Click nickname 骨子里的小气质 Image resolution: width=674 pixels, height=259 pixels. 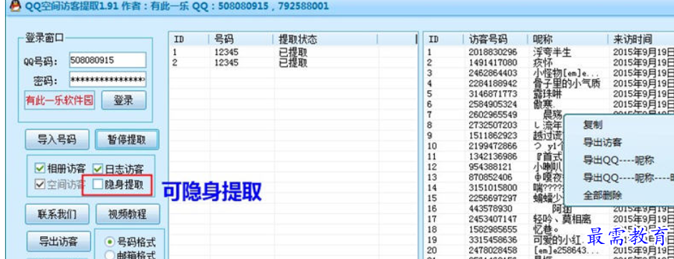pyautogui.click(x=566, y=83)
